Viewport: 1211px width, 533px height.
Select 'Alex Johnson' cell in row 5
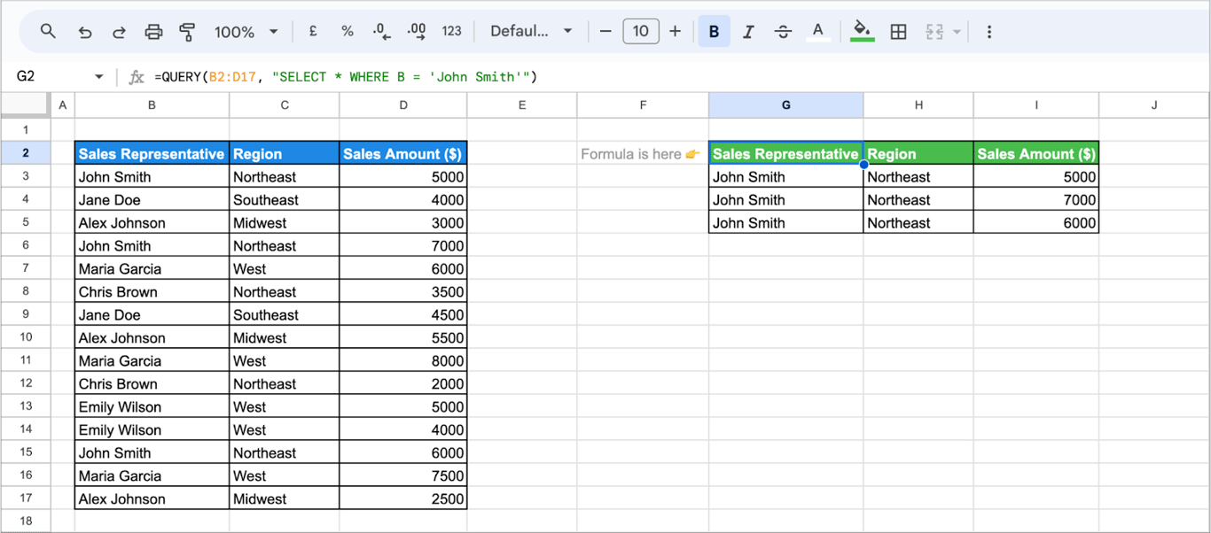click(x=152, y=222)
